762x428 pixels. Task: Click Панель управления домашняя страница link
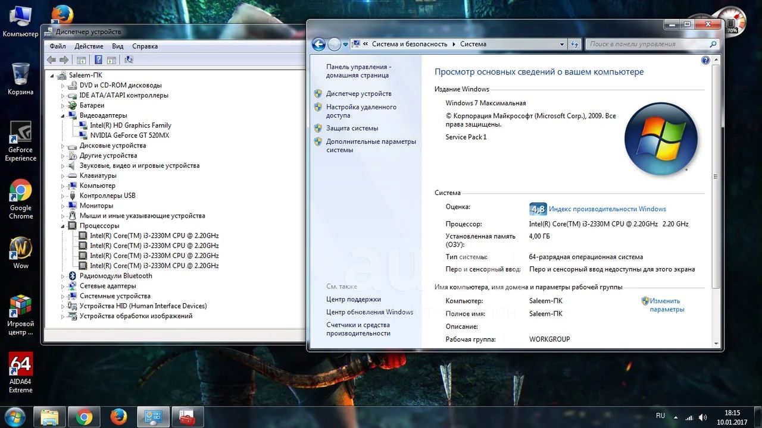[358, 71]
